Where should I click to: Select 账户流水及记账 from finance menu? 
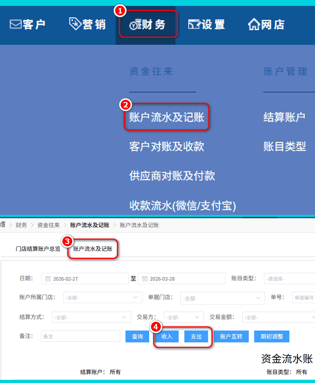click(167, 117)
